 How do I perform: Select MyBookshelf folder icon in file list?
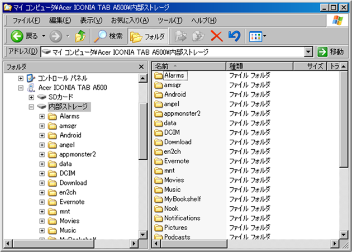(159, 199)
